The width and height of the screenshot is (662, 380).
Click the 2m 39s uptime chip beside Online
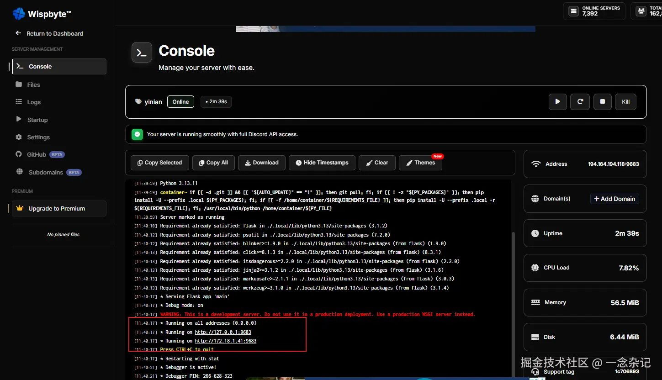(x=216, y=102)
